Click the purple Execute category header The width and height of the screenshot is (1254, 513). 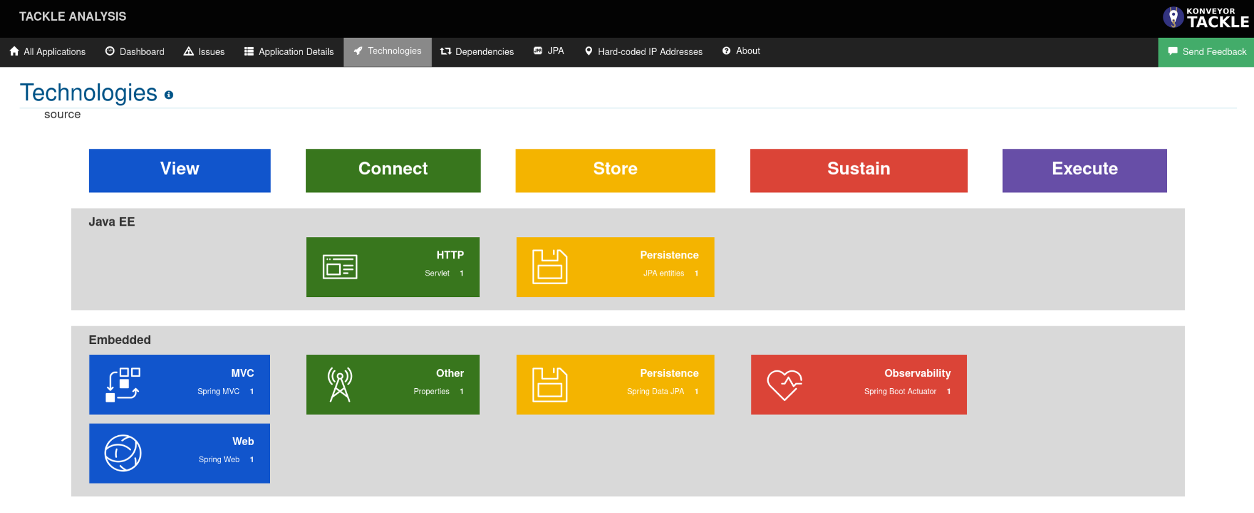1084,170
